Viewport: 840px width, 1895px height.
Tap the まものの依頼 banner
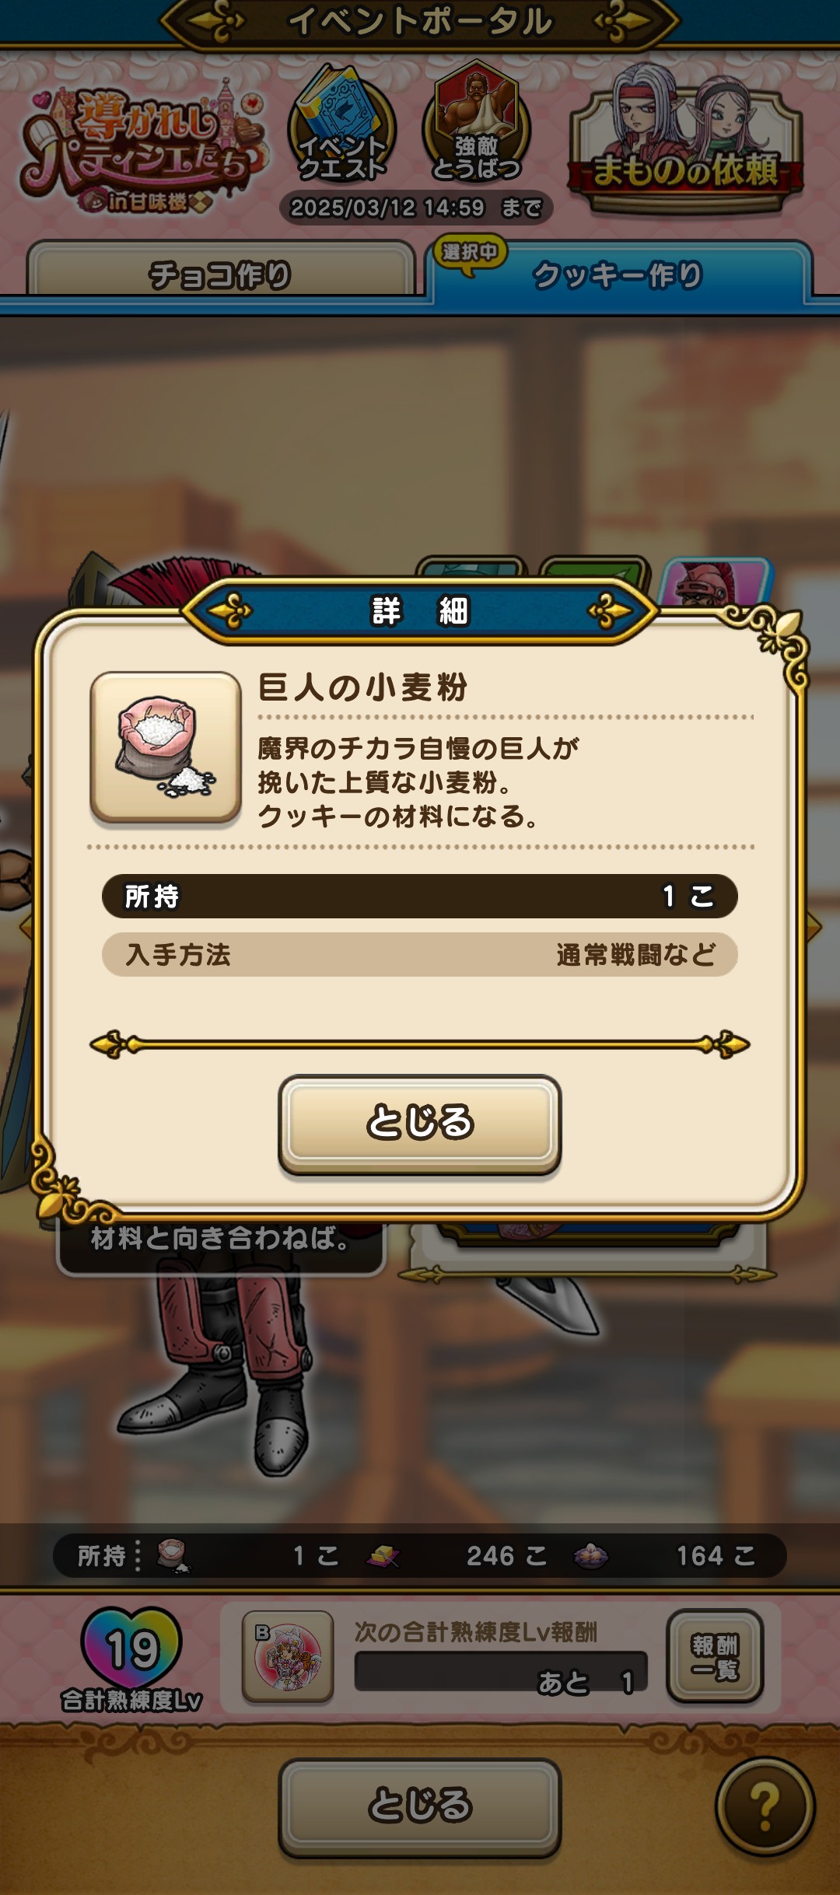[685, 142]
